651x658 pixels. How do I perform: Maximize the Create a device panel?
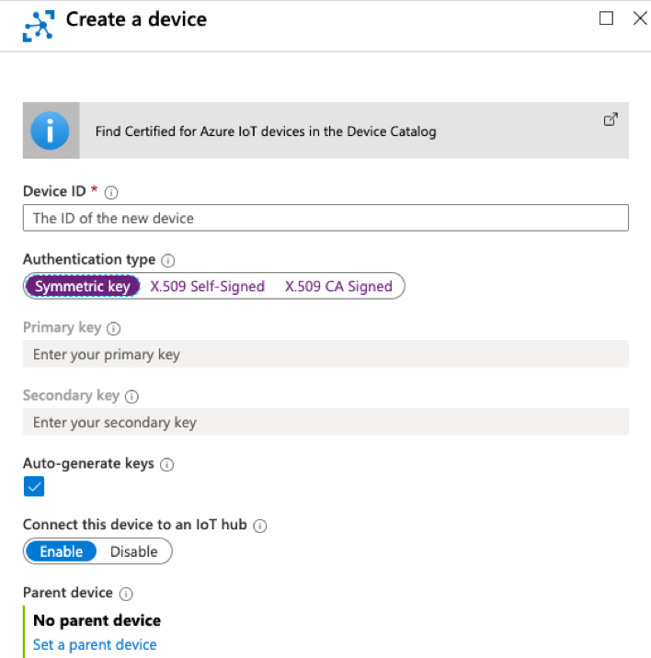pos(606,18)
